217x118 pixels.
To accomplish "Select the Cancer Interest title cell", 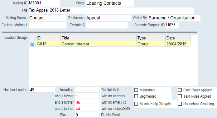I will pyautogui.click(x=99, y=44).
